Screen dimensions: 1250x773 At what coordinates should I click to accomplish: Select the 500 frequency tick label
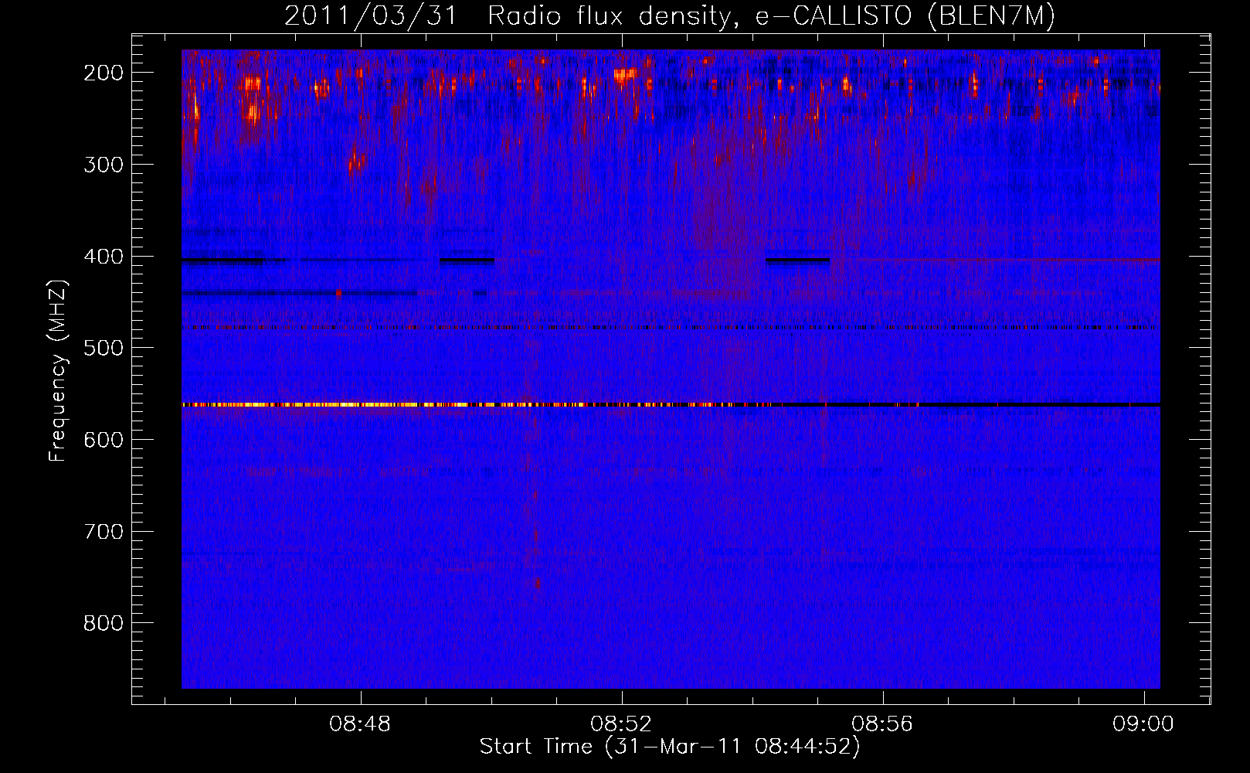(104, 348)
